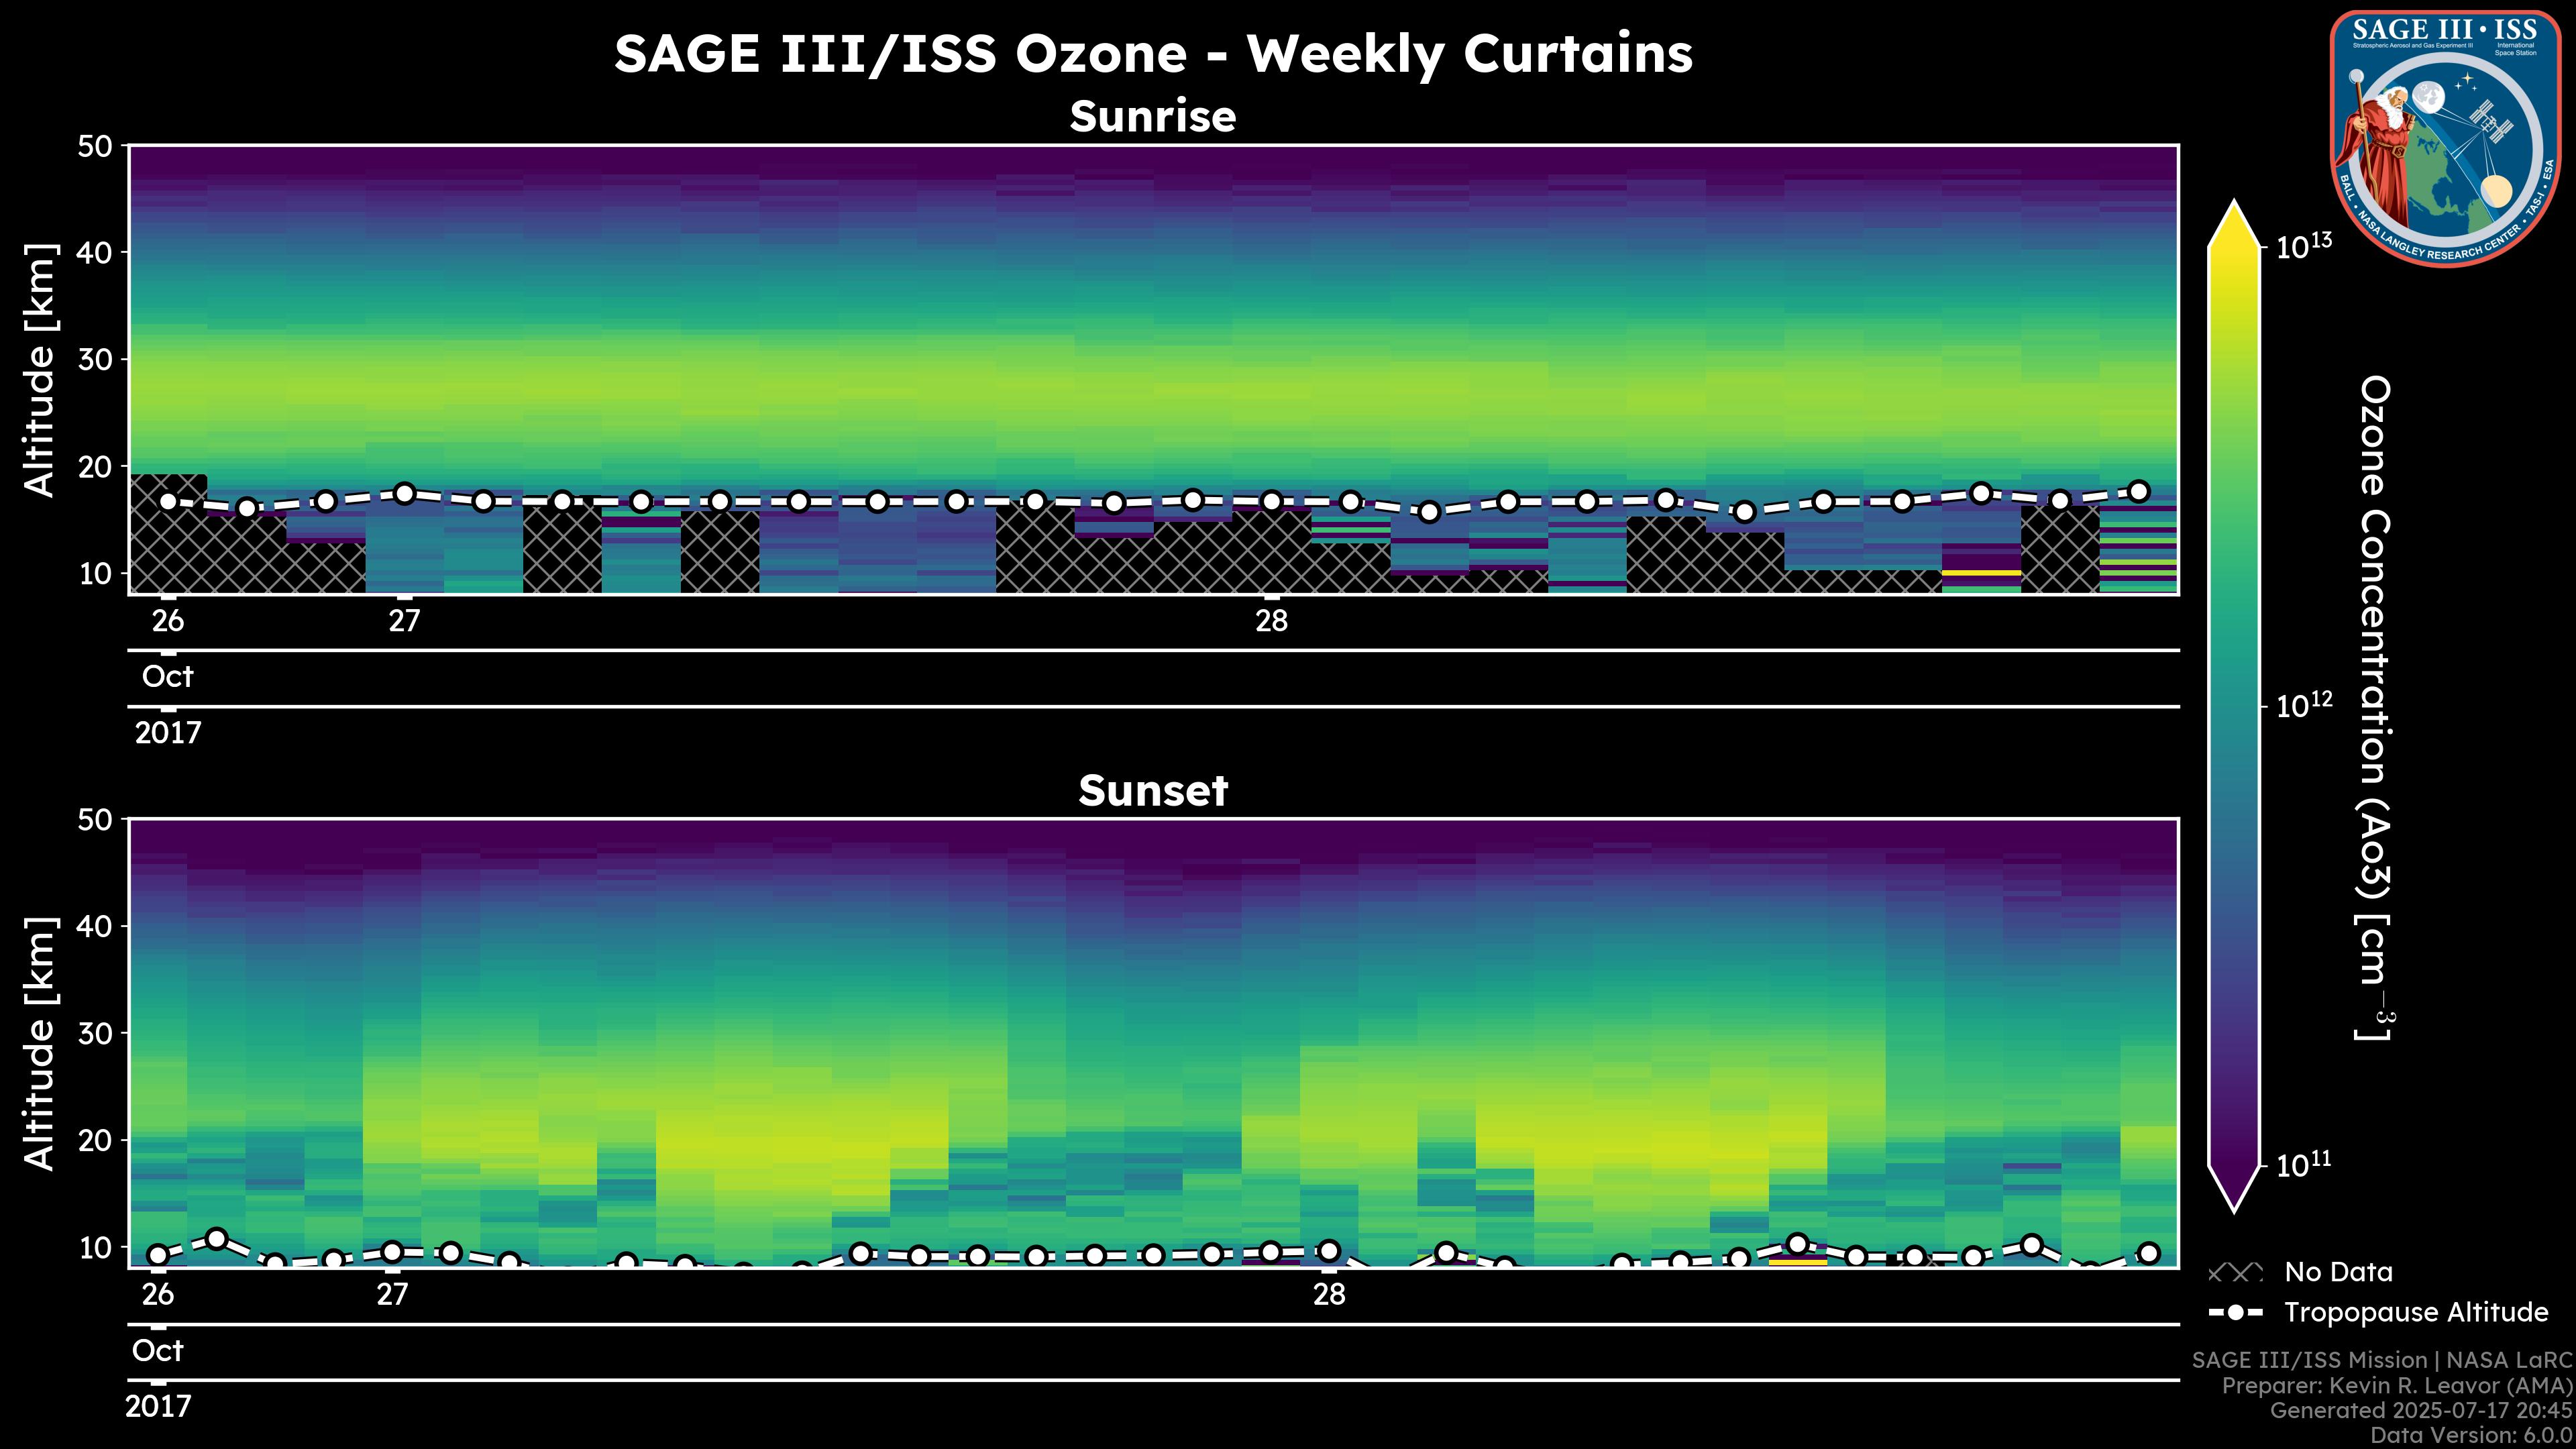Click the Sunrise panel title

pos(1152,117)
